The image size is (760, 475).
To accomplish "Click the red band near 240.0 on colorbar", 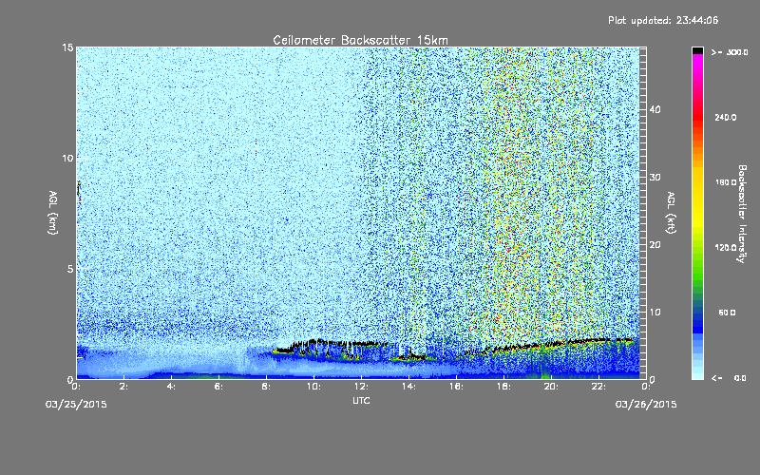I will point(697,118).
